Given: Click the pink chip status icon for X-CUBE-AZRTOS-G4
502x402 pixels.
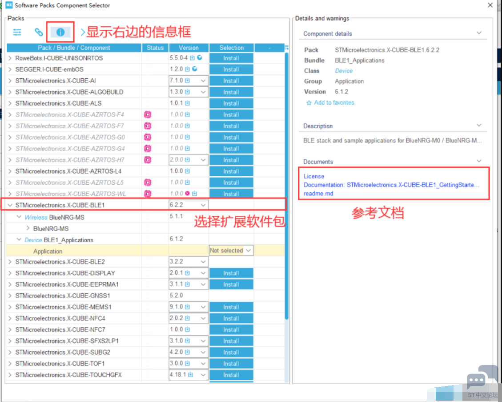Looking at the screenshot, I should point(148,148).
